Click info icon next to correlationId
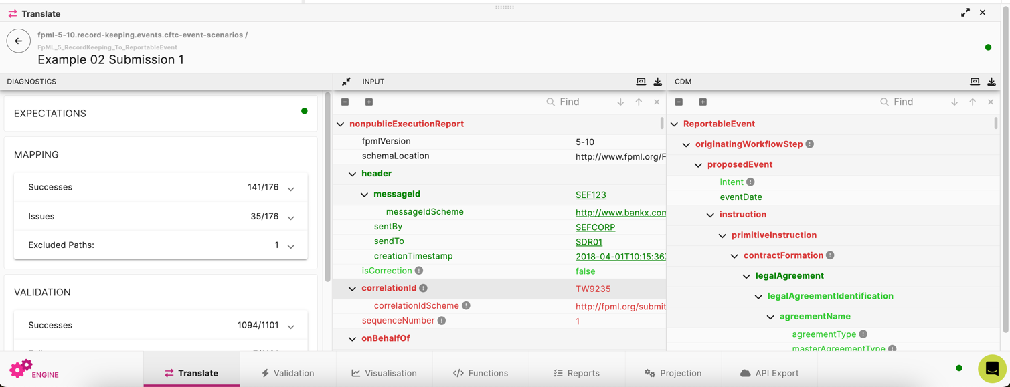1010x387 pixels. (423, 288)
